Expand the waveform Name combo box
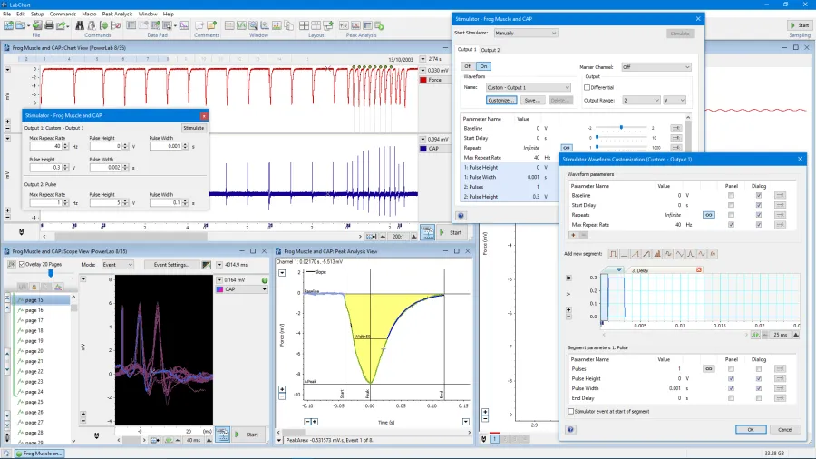This screenshot has height=459, width=816. [x=528, y=88]
